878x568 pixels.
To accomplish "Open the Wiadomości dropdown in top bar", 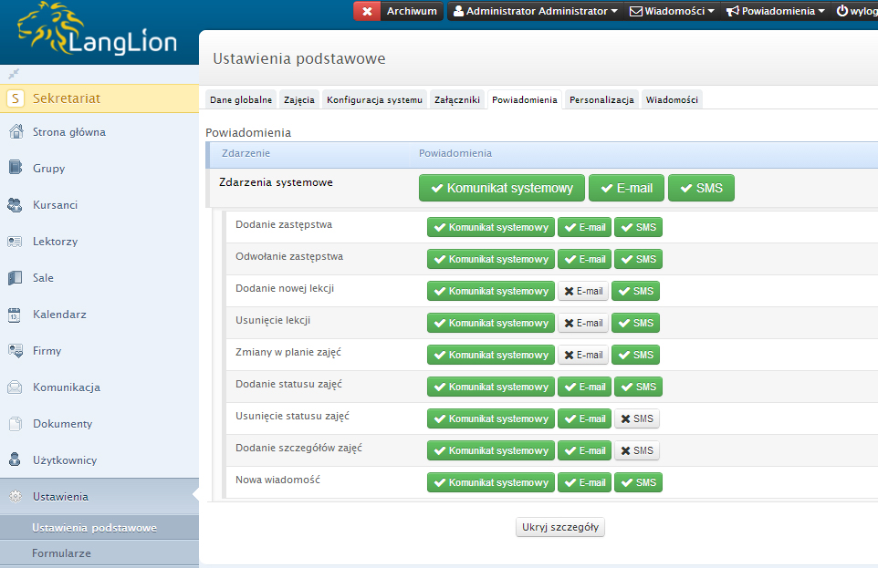I will click(672, 11).
